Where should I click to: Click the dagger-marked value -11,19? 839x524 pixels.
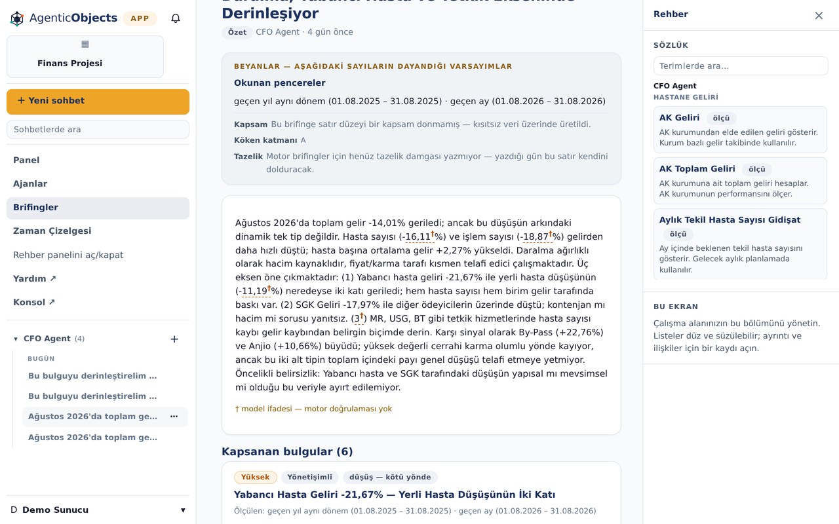point(255,291)
